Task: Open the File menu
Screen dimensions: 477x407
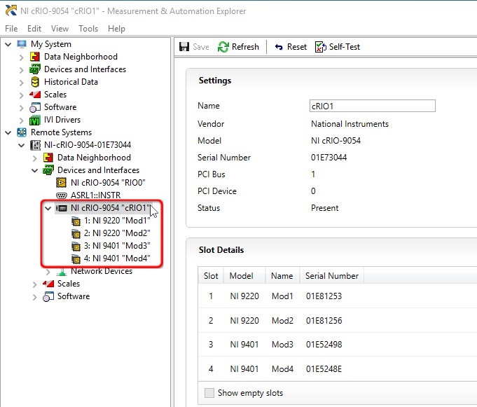Action: (11, 29)
